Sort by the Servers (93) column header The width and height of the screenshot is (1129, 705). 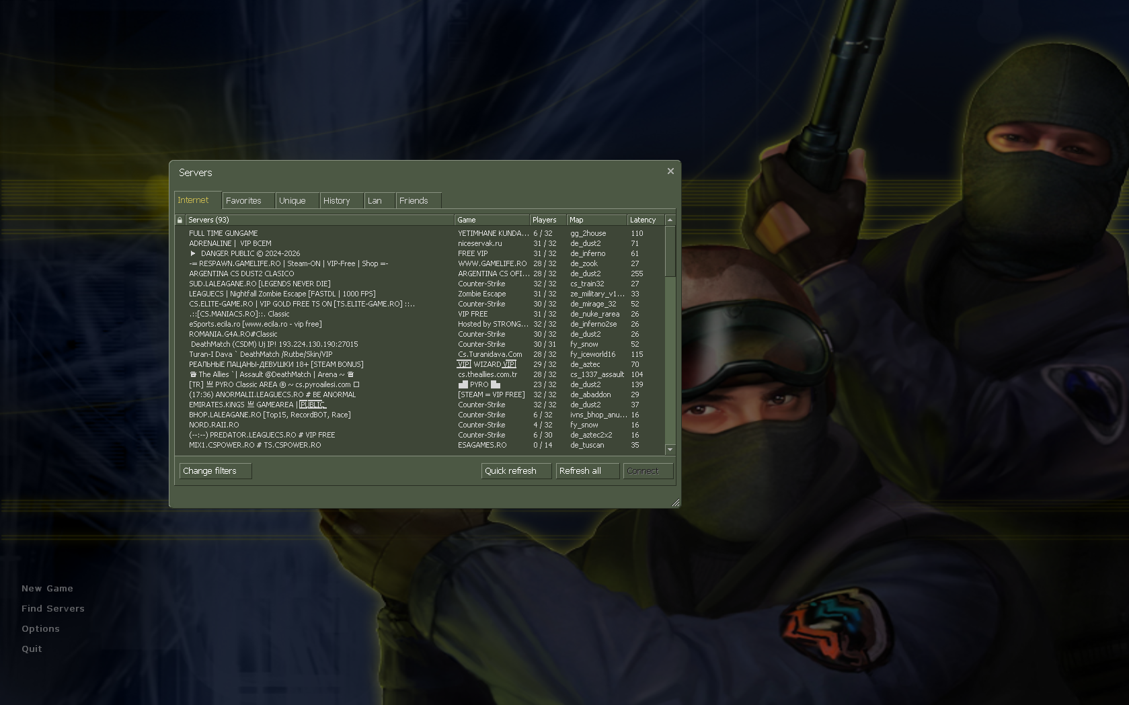point(319,220)
